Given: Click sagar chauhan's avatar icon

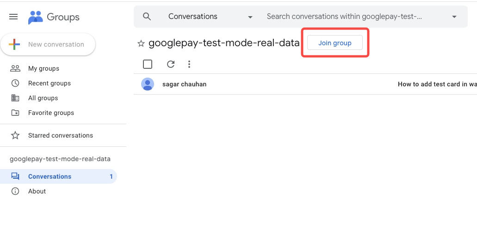Looking at the screenshot, I should (148, 84).
